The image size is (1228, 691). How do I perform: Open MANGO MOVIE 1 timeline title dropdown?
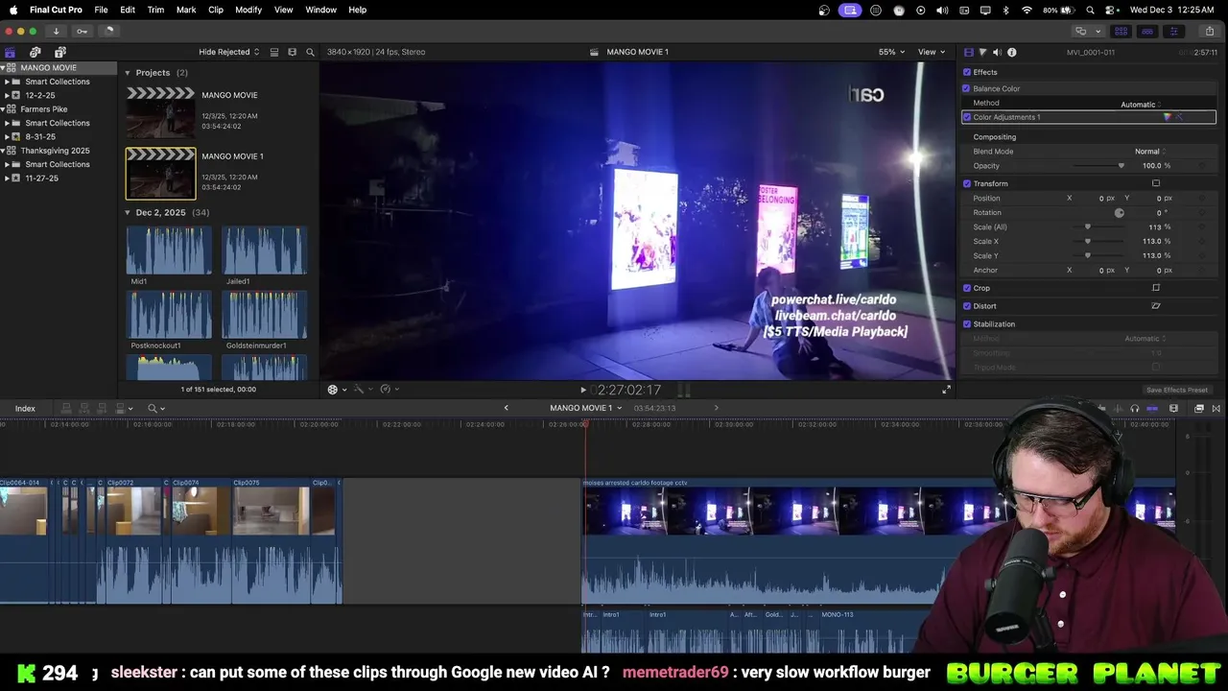pyautogui.click(x=585, y=408)
